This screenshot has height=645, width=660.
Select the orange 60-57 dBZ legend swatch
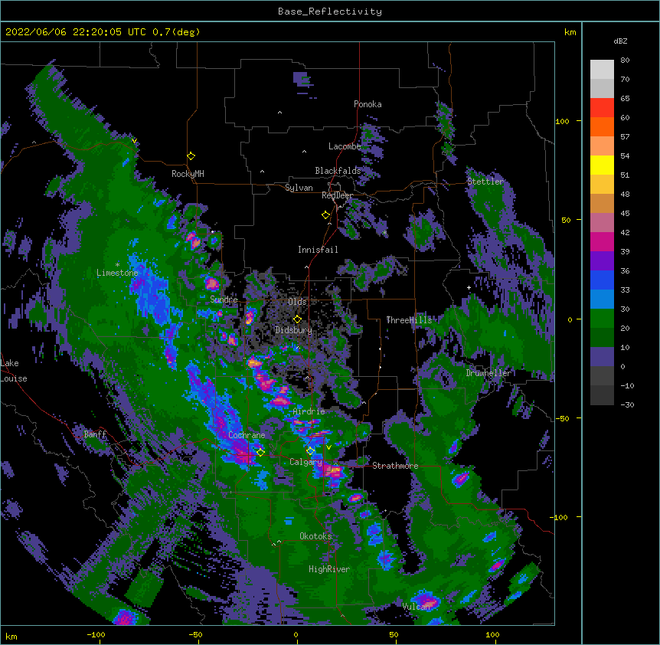tap(602, 127)
